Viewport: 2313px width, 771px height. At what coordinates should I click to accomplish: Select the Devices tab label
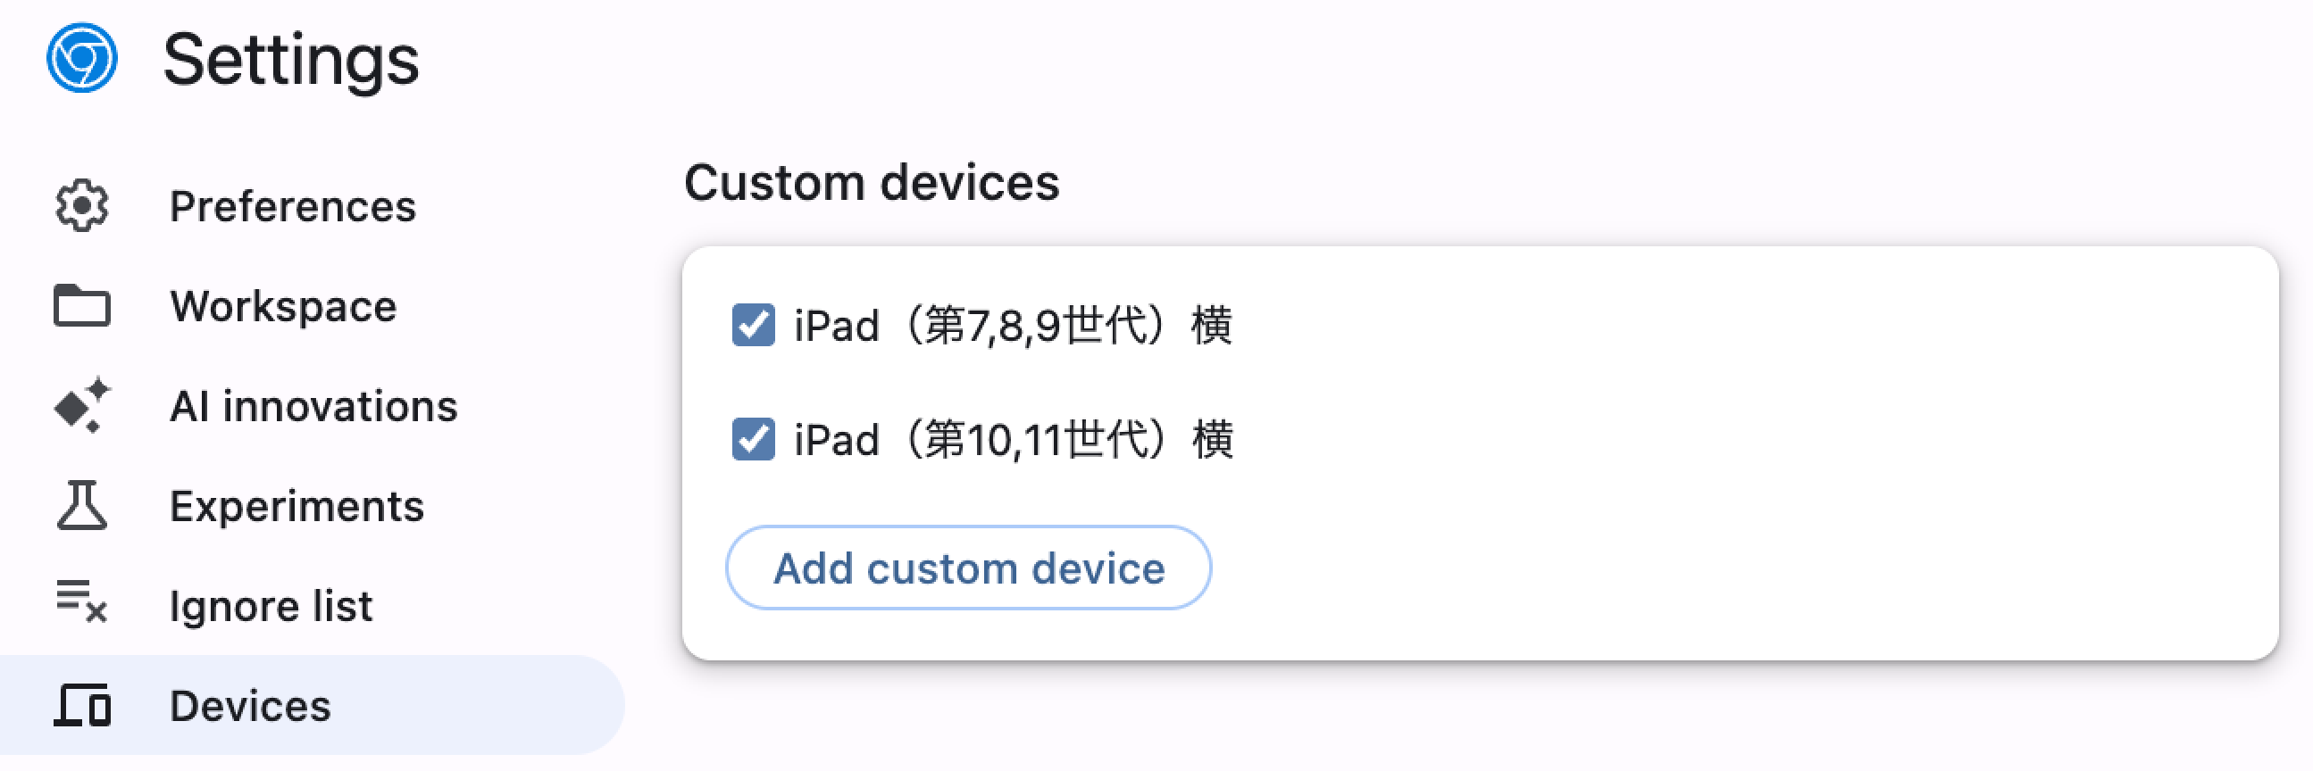tap(251, 707)
